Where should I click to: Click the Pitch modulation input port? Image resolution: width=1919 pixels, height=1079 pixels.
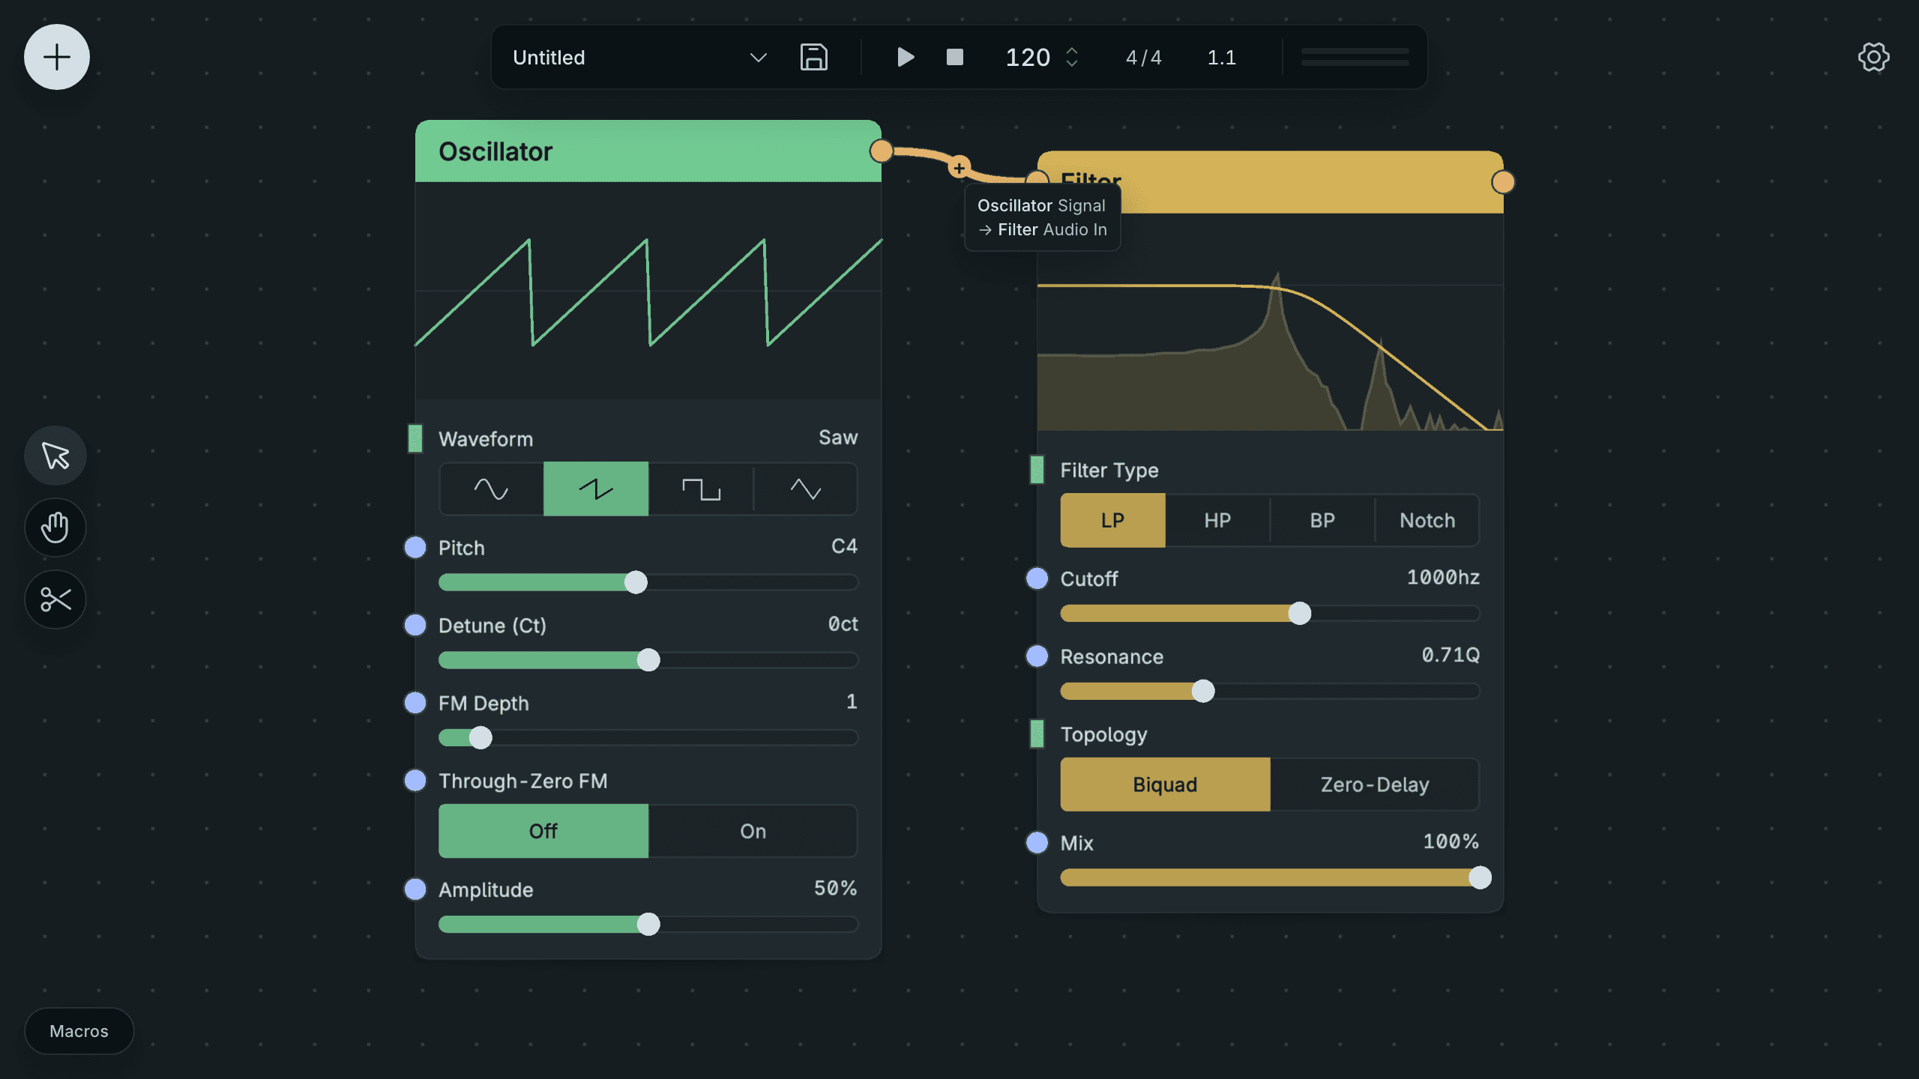coord(415,547)
